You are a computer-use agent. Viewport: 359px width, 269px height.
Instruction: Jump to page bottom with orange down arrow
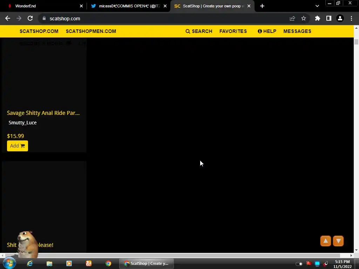point(338,241)
